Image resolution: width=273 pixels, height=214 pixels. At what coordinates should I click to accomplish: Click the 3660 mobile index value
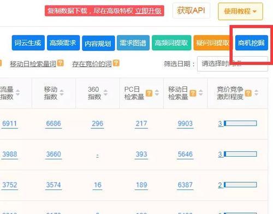click(x=54, y=154)
